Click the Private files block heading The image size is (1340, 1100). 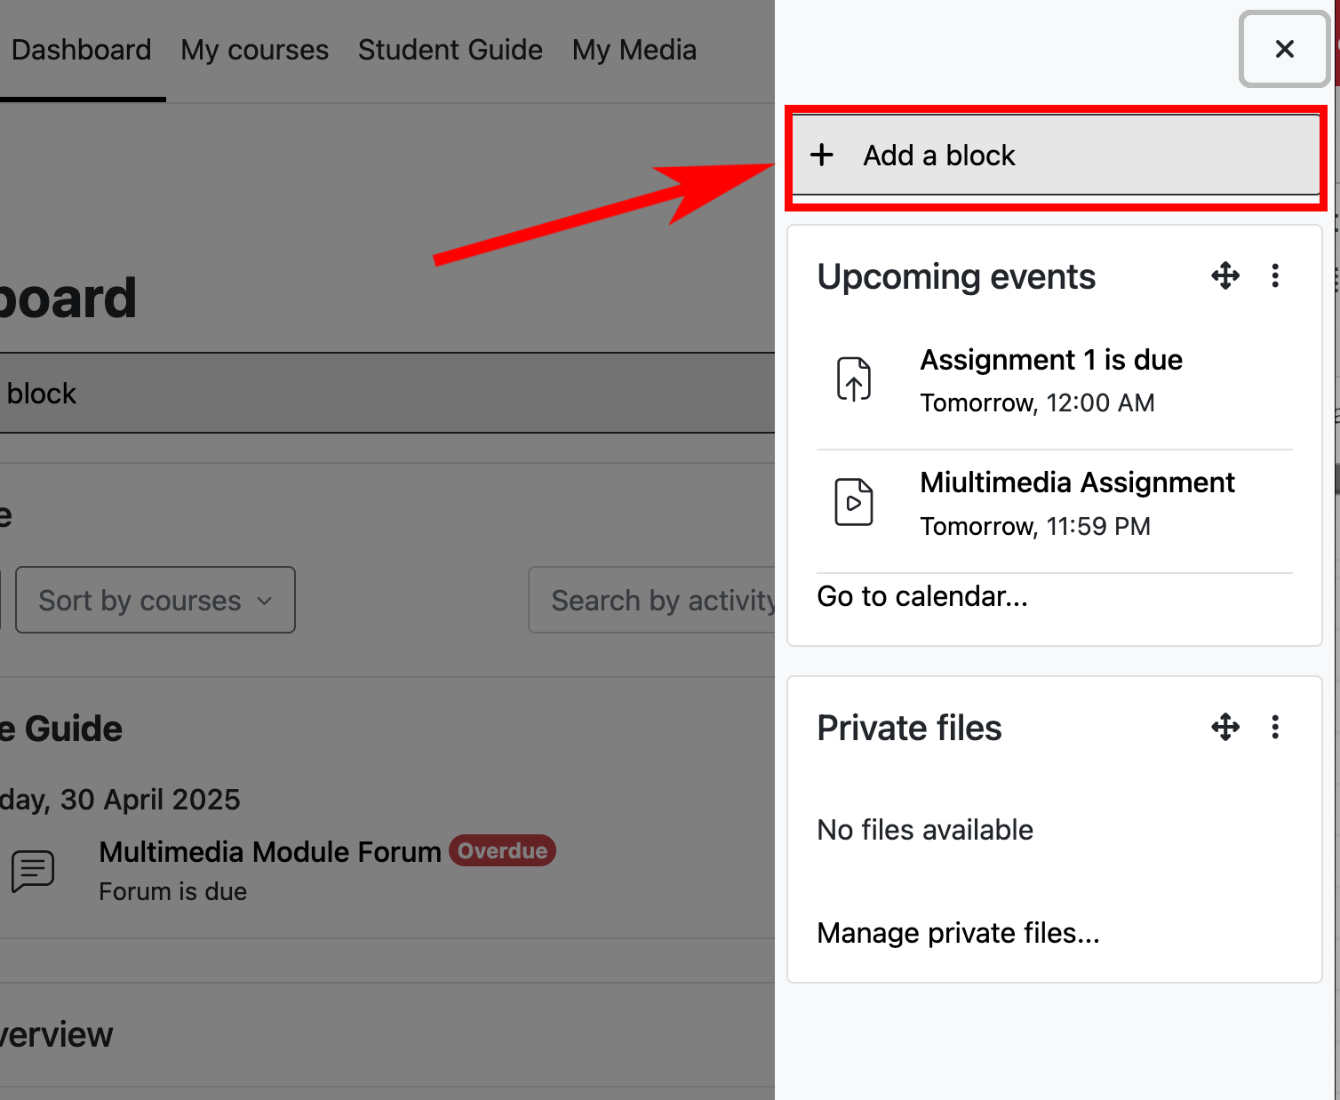pos(909,728)
